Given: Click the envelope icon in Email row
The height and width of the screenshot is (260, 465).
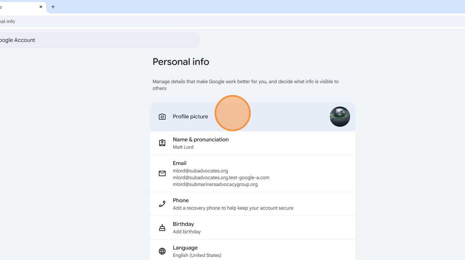Looking at the screenshot, I should click(162, 173).
